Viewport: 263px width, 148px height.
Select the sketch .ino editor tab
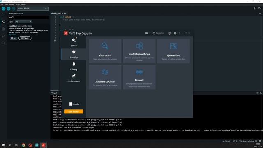[59, 14]
